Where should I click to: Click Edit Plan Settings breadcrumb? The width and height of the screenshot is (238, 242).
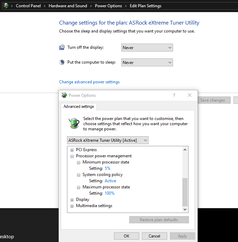145,6
